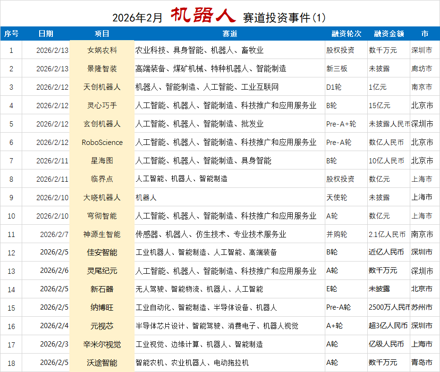Click the 2026/2/6 date cell

coord(46,271)
